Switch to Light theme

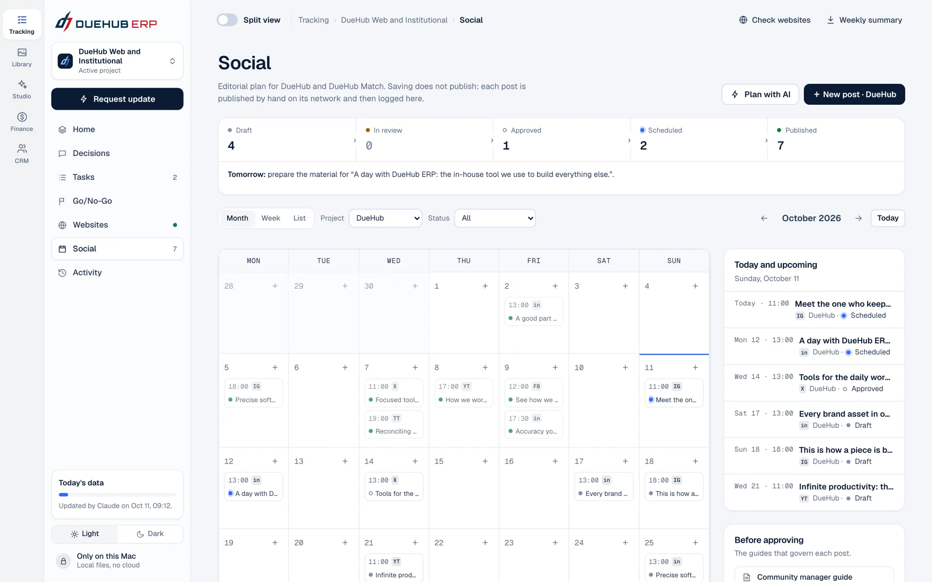pos(85,534)
